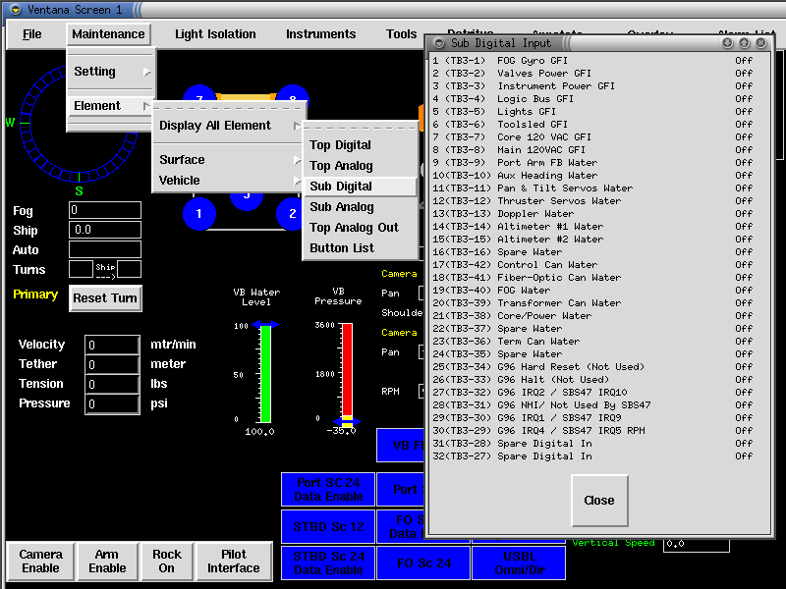Expand Display All Element submenu
Screen dimensions: 786x589
(229, 126)
